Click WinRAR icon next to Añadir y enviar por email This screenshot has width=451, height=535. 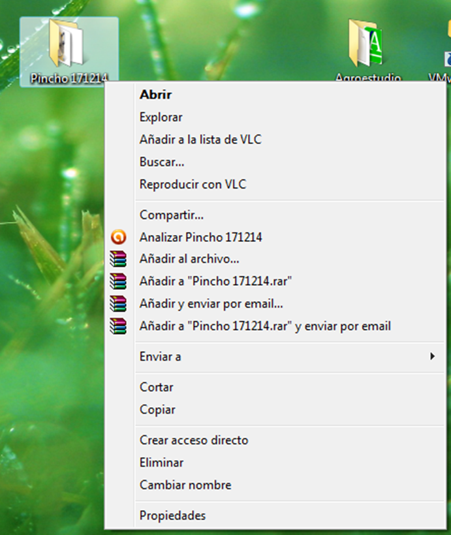118,303
